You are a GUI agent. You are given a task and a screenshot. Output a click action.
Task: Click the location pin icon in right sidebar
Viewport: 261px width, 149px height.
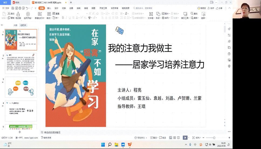[x=229, y=66]
